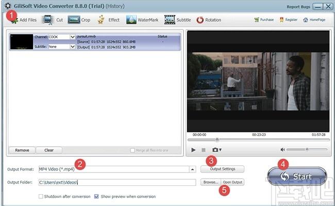Toggle Merge all files into one
335x206 pixels.
pos(132,150)
